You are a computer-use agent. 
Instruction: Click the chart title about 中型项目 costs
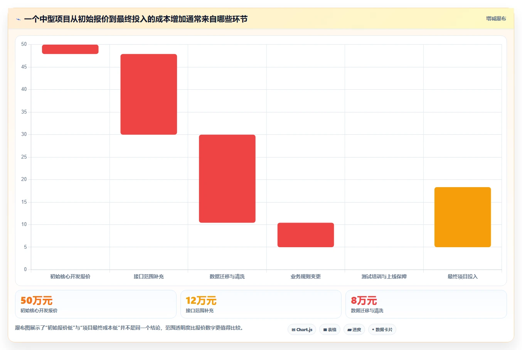[136, 19]
